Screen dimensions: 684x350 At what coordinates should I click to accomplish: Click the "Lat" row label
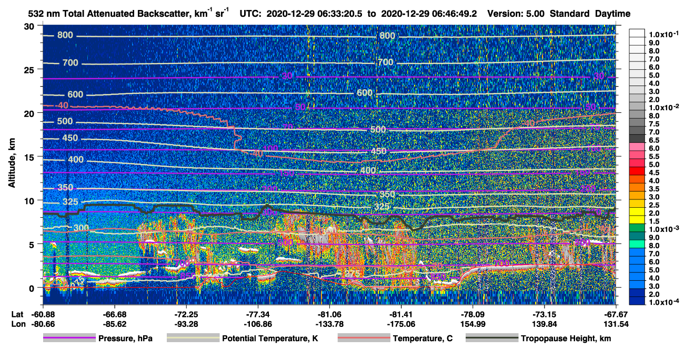[x=16, y=314]
